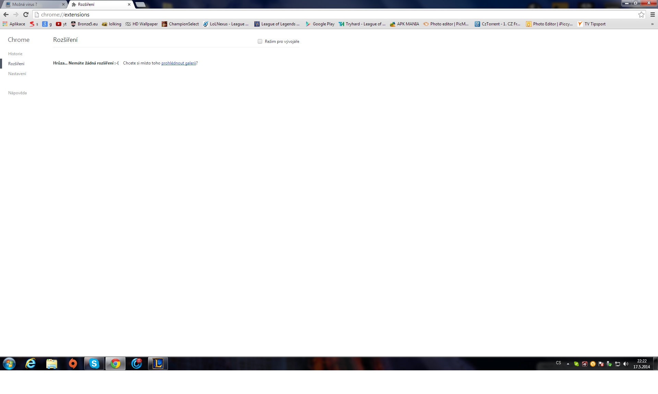Open the League of Legends taskbar icon
The height and width of the screenshot is (394, 658).
click(158, 363)
